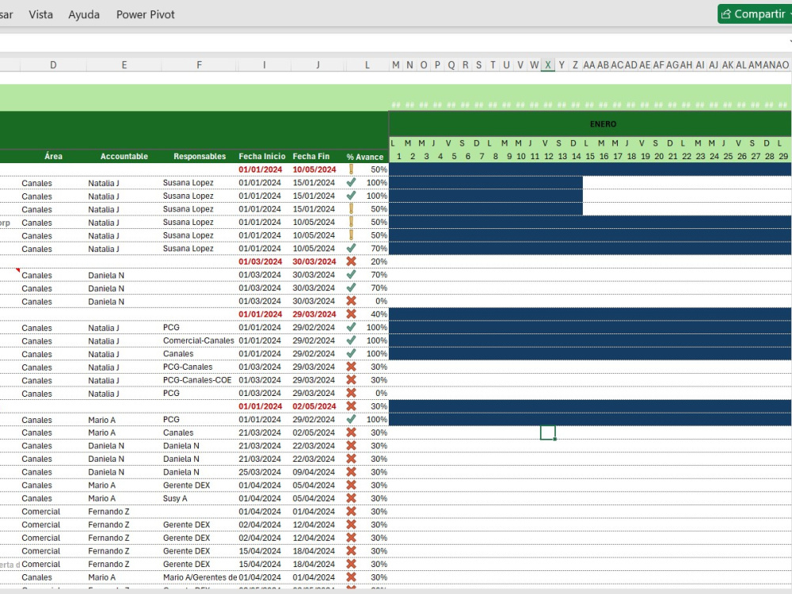
Task: Open the Ayuda ribbon tab
Action: click(x=84, y=14)
